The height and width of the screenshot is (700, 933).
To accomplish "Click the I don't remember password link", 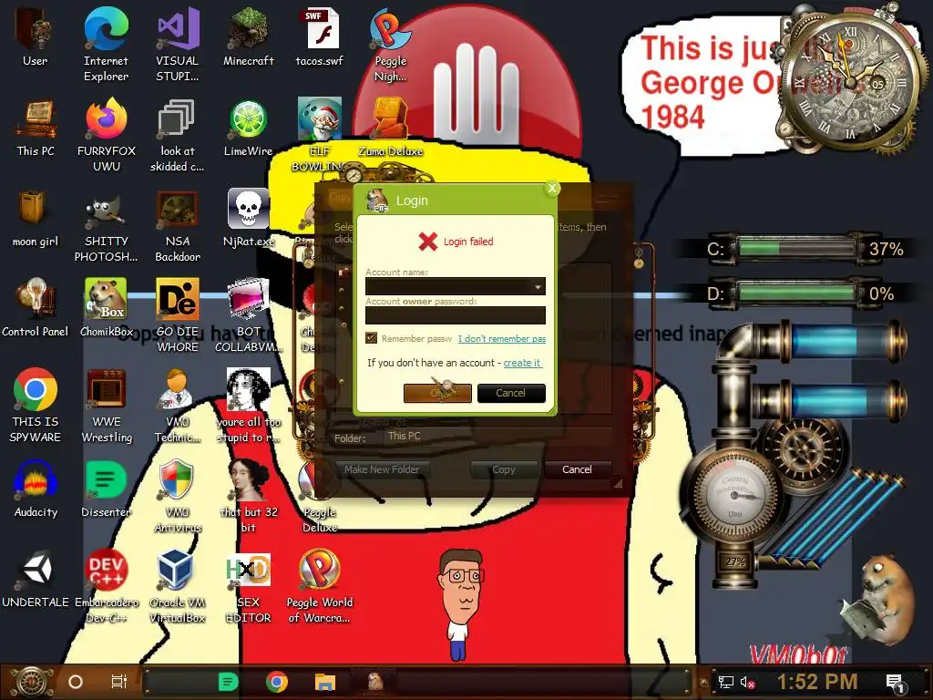I will point(502,339).
